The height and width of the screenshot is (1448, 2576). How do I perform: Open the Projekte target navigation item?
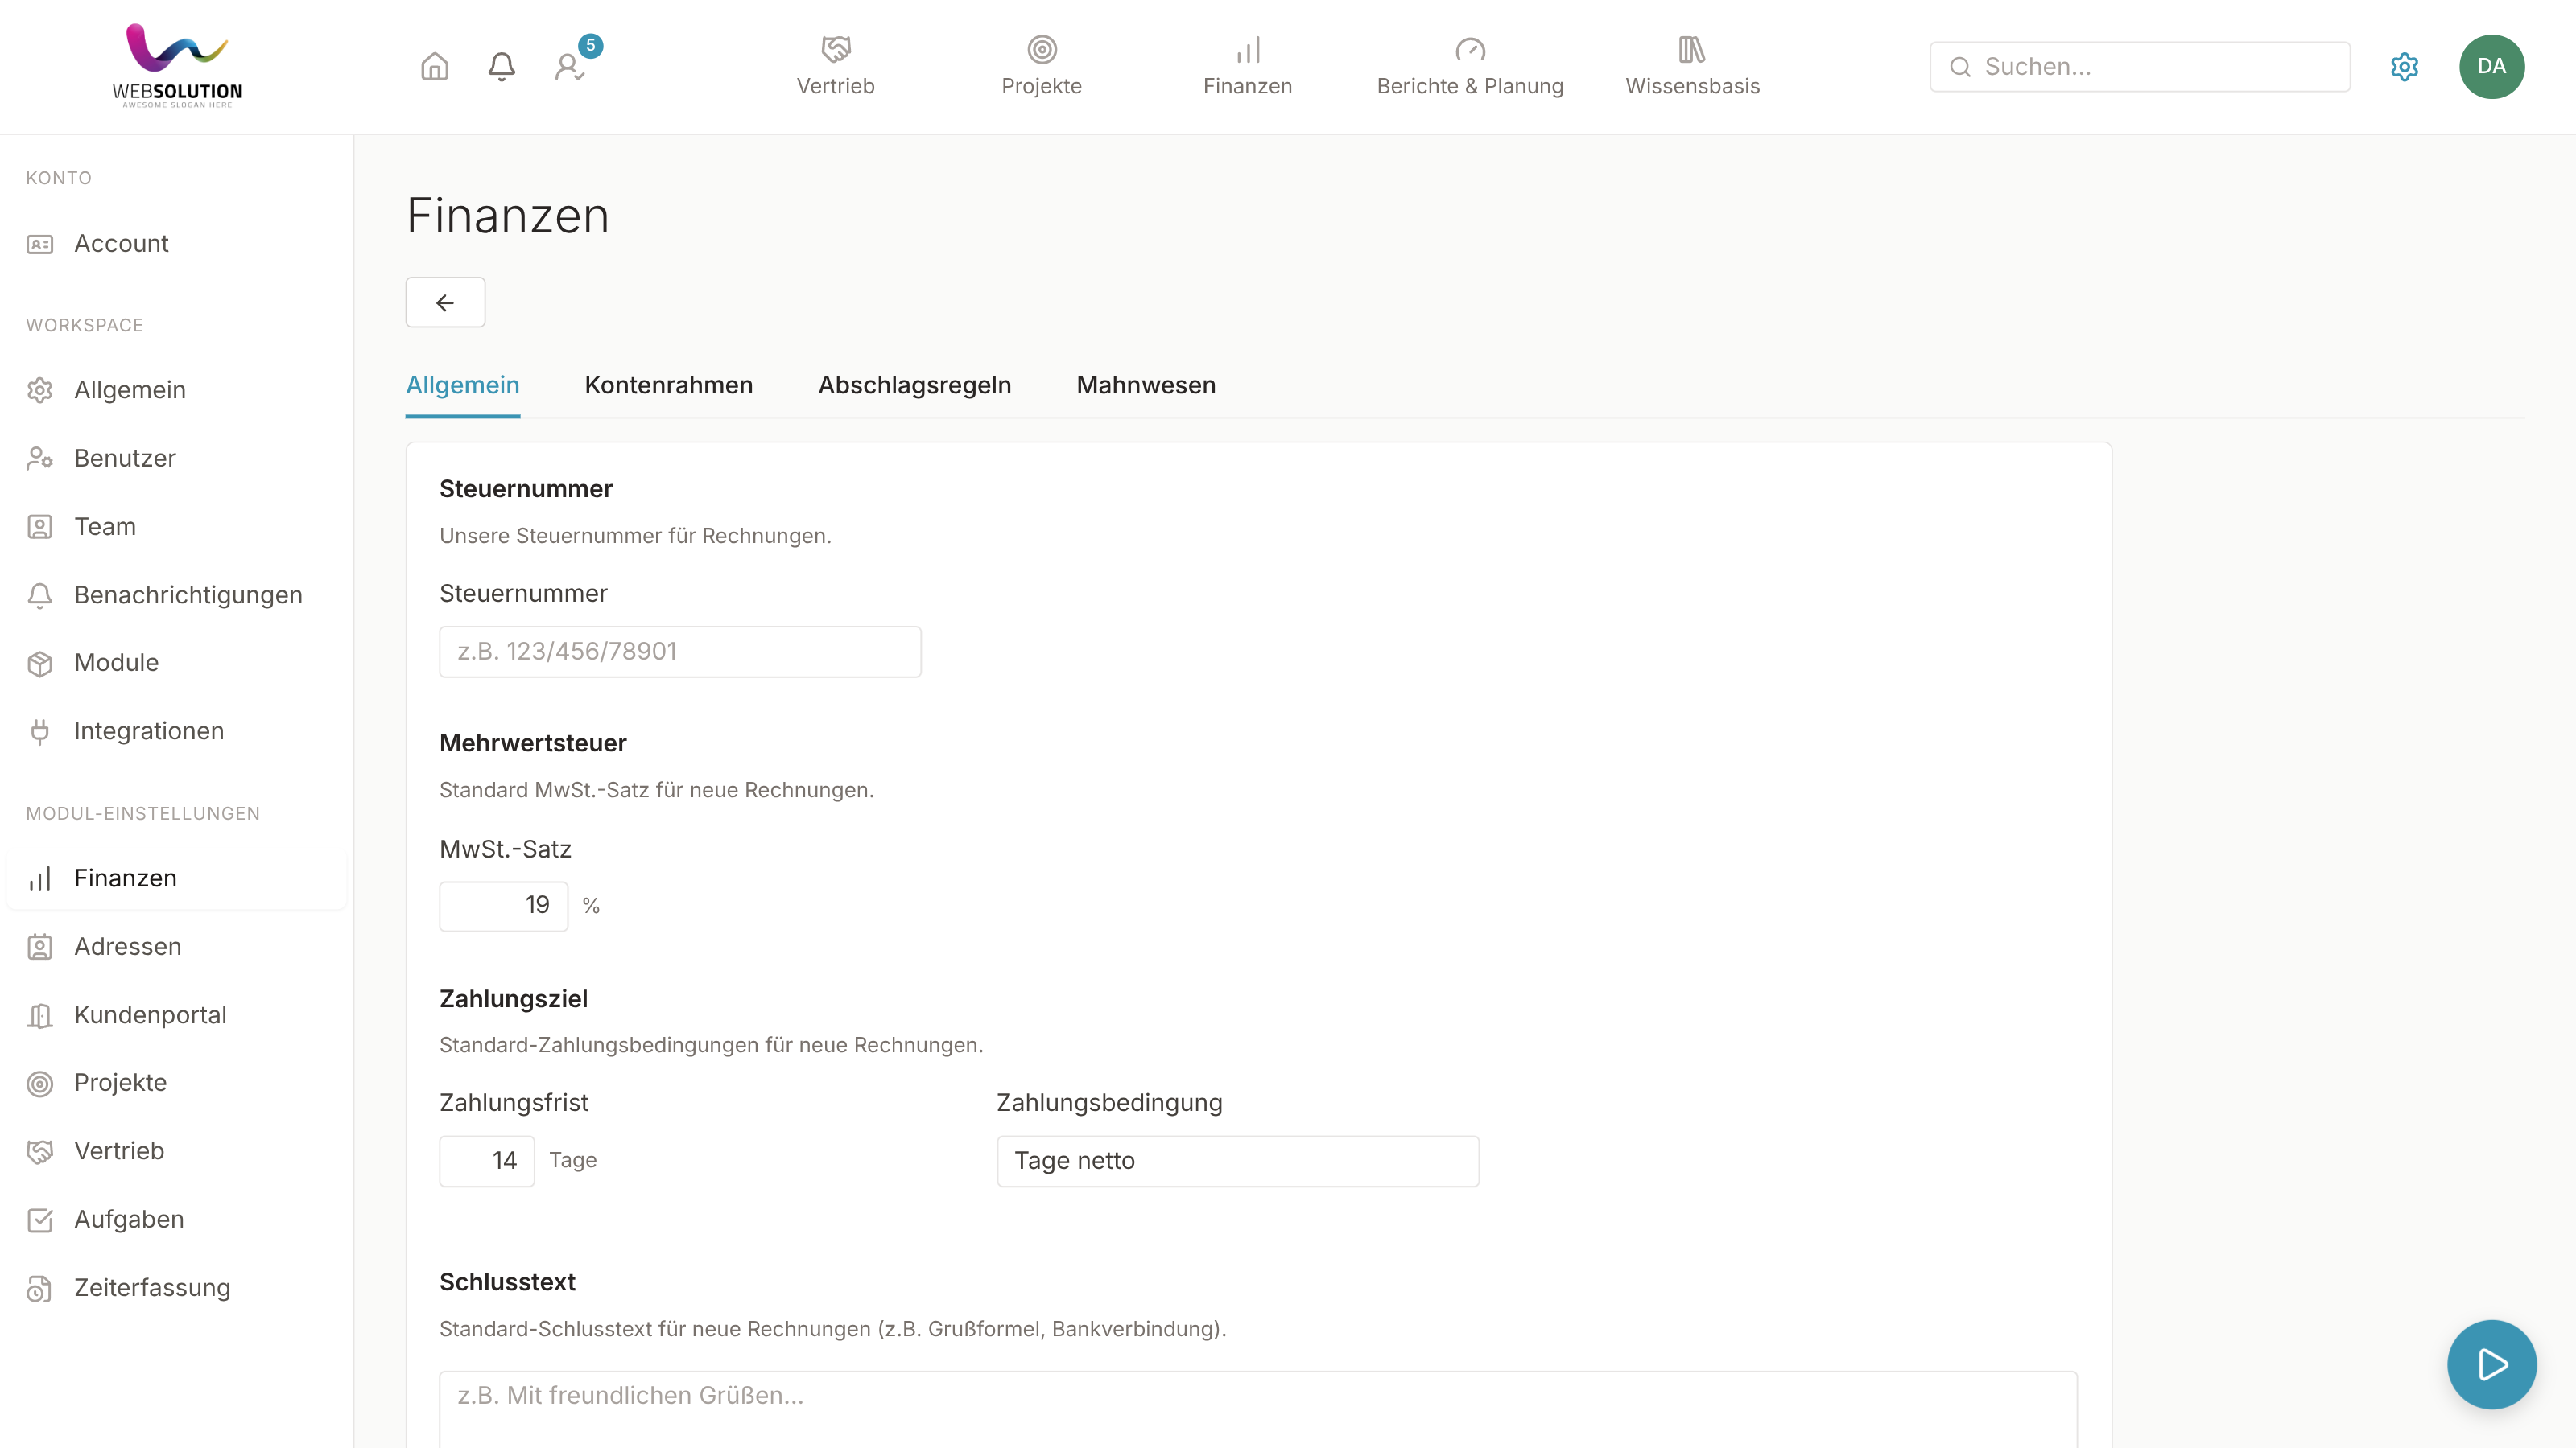[x=1041, y=66]
